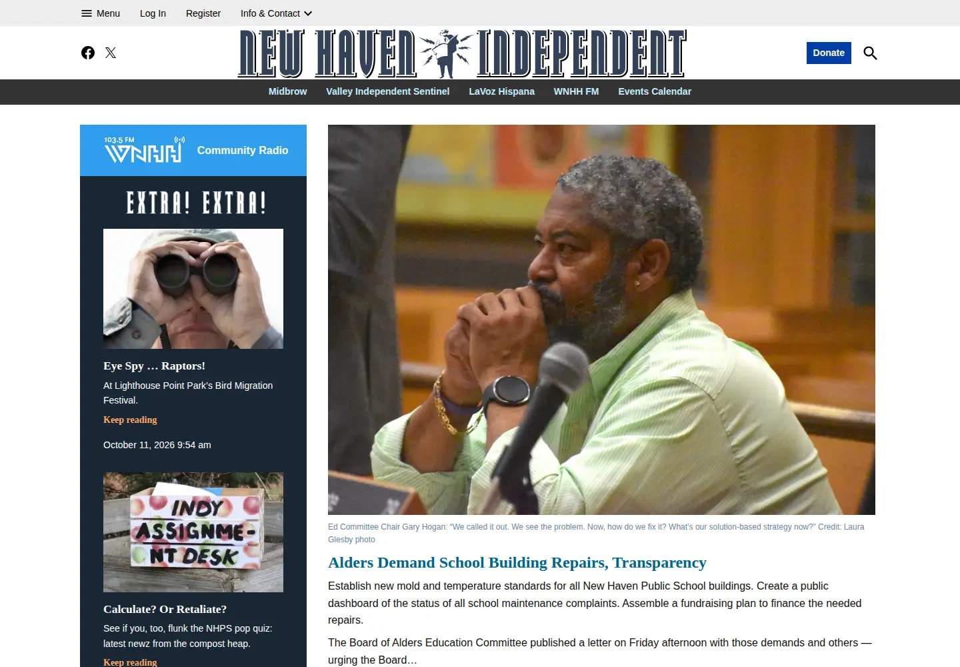
Task: Open the Gary Hogan featured photo
Action: point(601,319)
